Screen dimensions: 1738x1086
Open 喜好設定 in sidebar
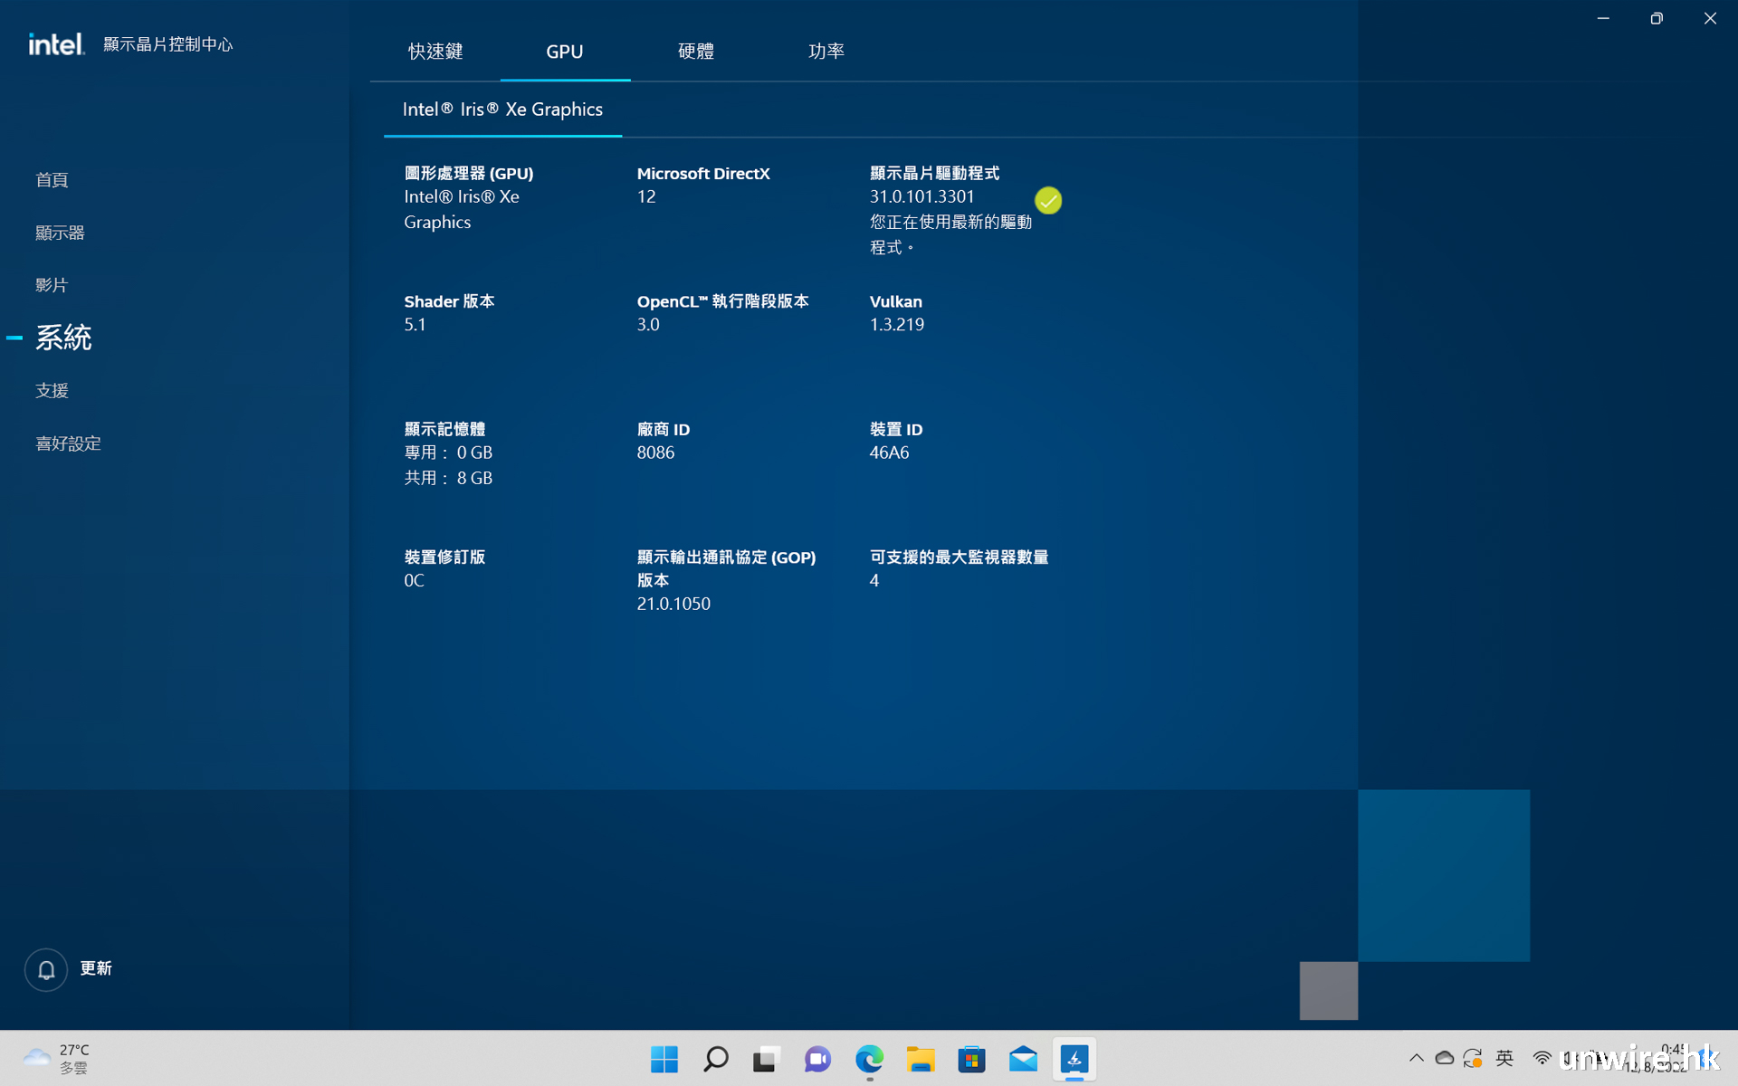tap(68, 443)
